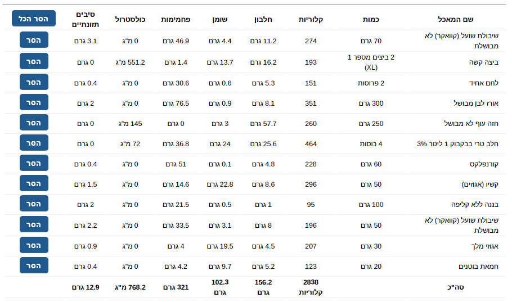
Task: Click the חלבון column header
Action: 263,19
